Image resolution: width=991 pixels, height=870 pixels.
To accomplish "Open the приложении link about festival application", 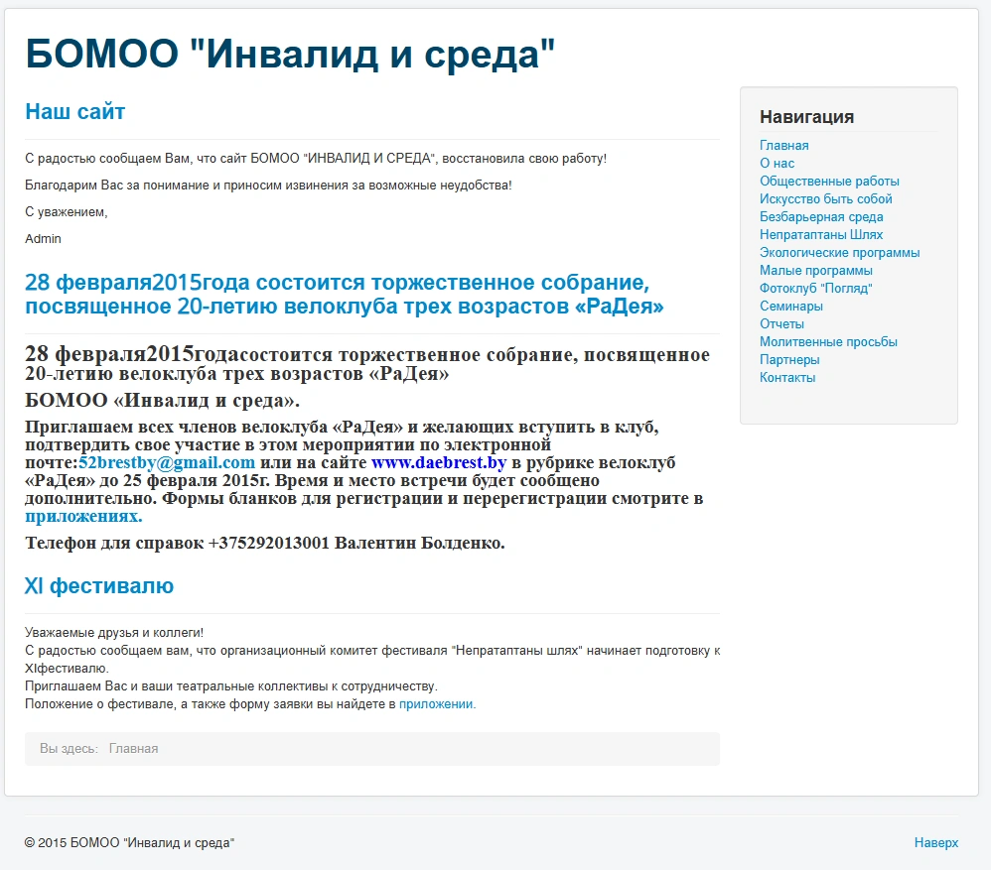I will tap(436, 704).
